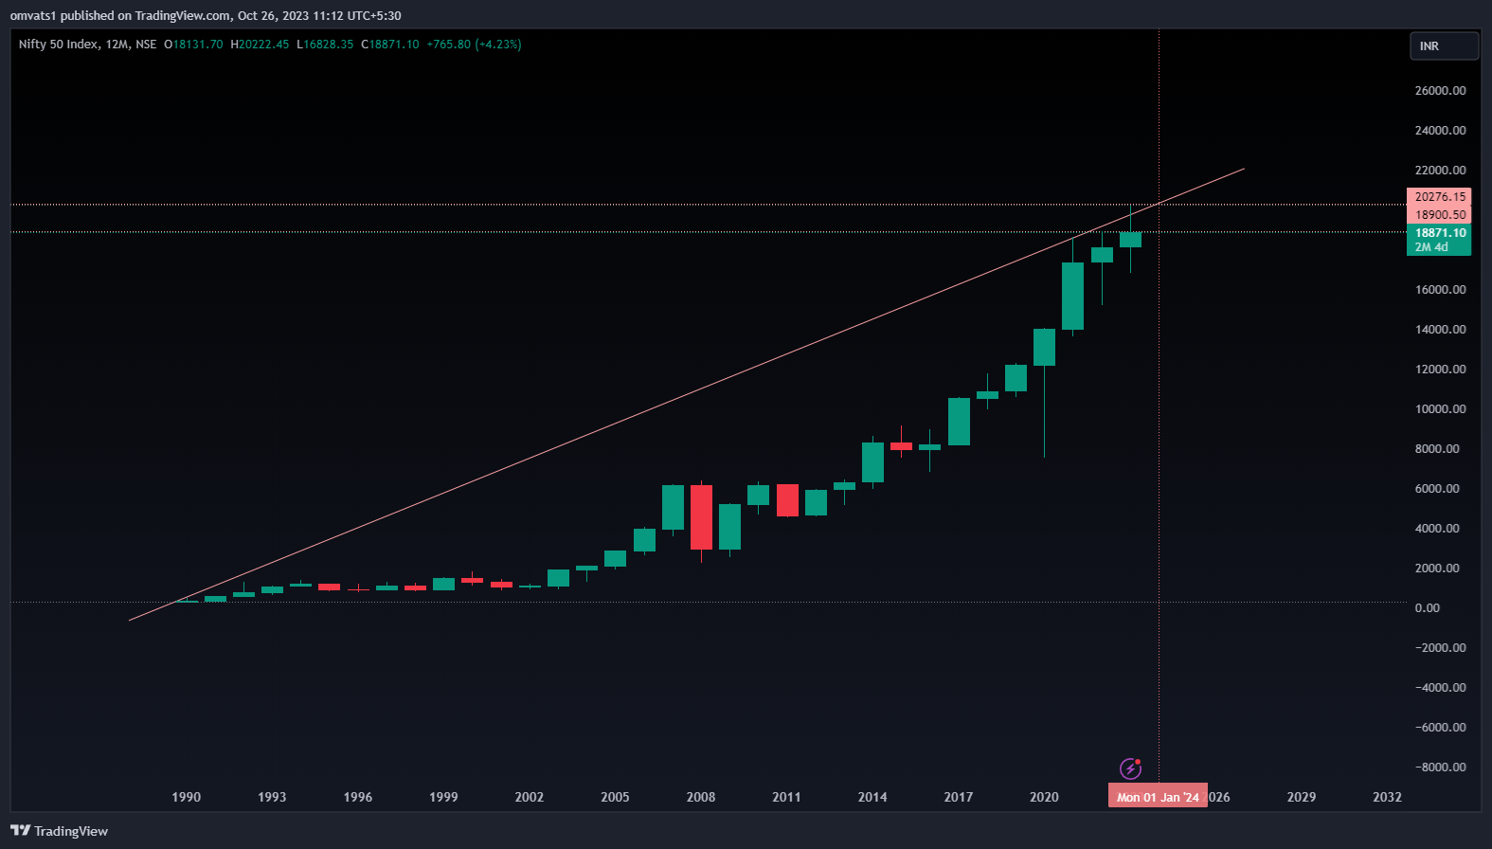
Task: Click the high value H20222.45
Action: 260,45
